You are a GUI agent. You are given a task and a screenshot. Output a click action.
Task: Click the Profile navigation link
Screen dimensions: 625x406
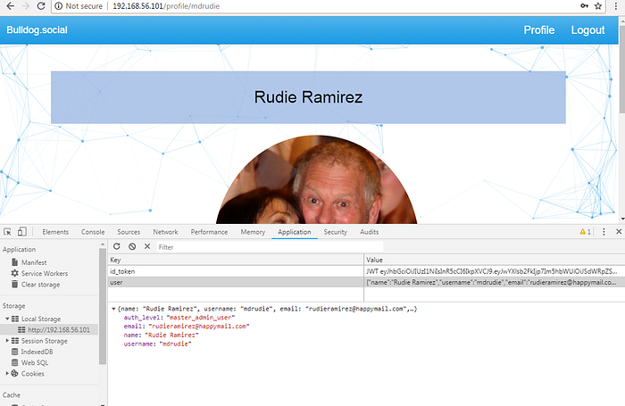(538, 30)
